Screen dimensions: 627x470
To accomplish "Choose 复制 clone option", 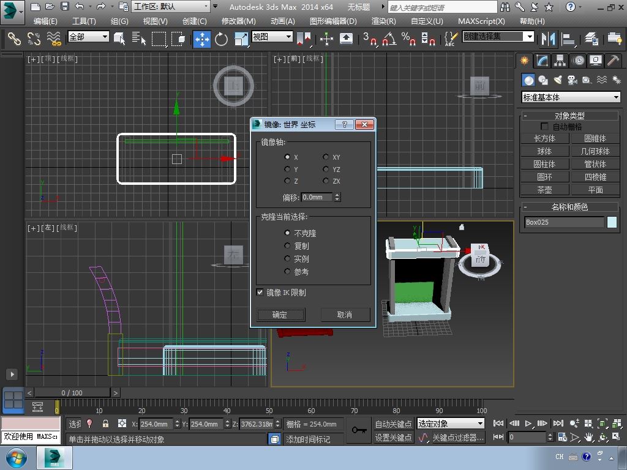I will (287, 246).
